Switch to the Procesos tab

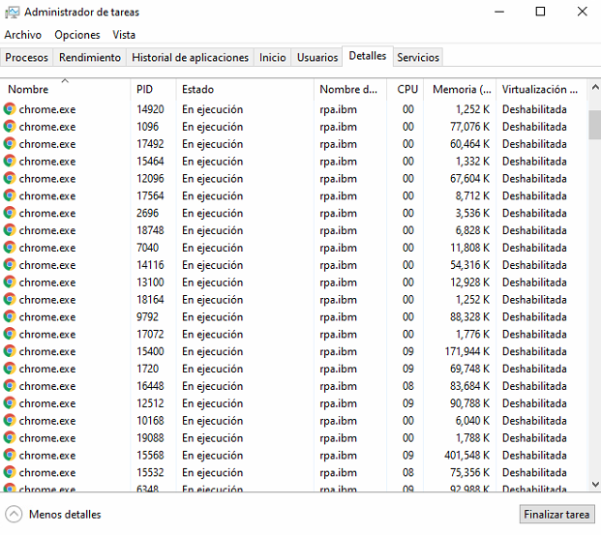(26, 57)
